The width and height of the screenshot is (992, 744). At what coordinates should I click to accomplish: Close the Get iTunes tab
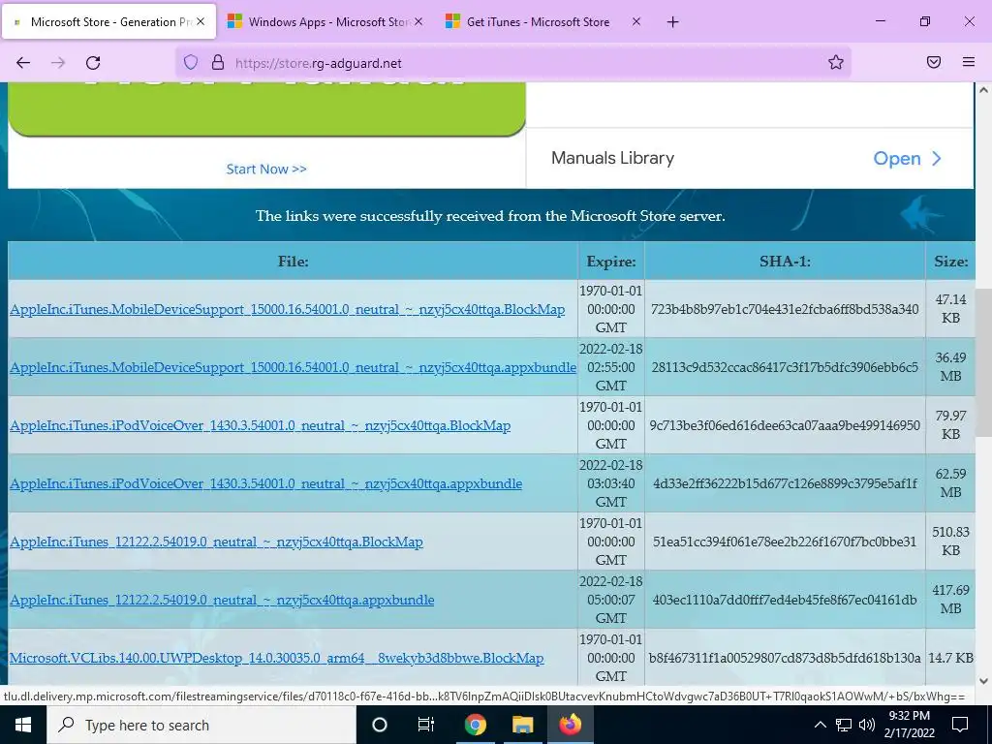(x=635, y=21)
